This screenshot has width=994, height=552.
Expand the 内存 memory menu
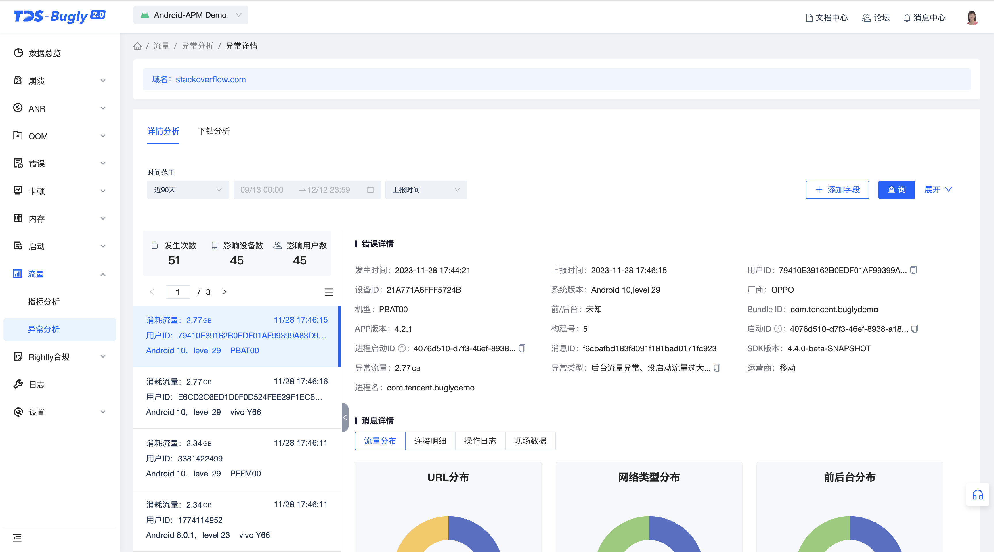click(60, 219)
